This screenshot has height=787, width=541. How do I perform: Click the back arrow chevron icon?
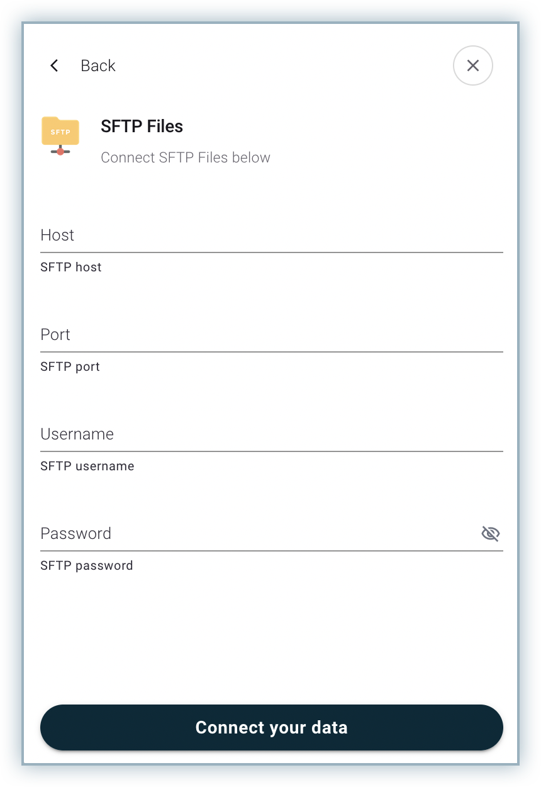[x=54, y=65]
